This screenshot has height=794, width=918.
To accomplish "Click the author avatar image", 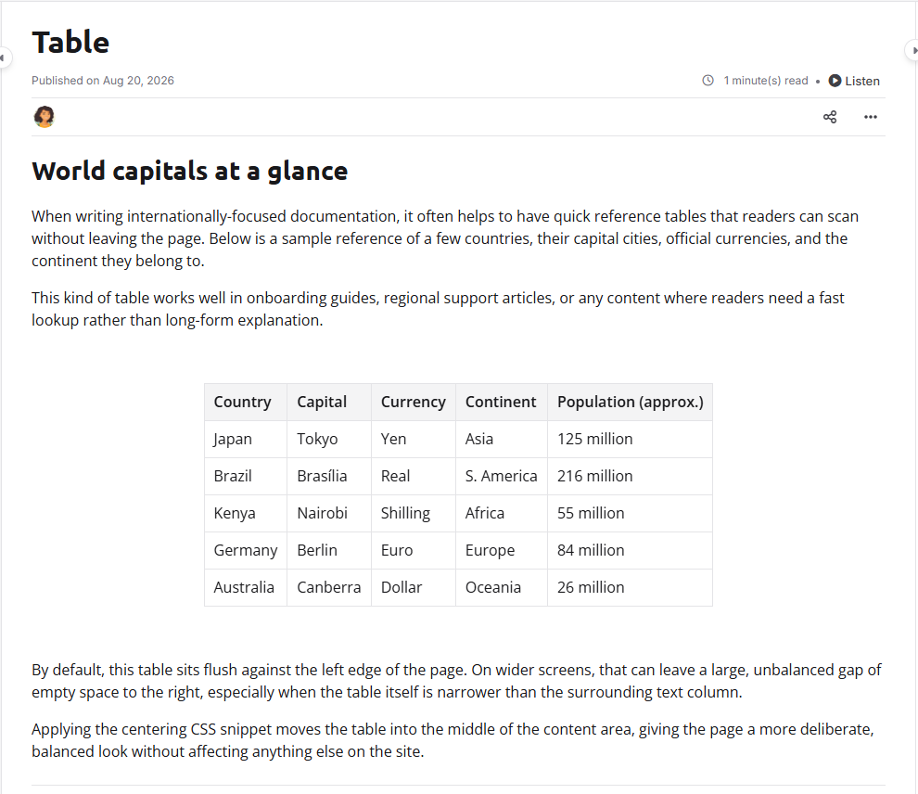I will [44, 117].
